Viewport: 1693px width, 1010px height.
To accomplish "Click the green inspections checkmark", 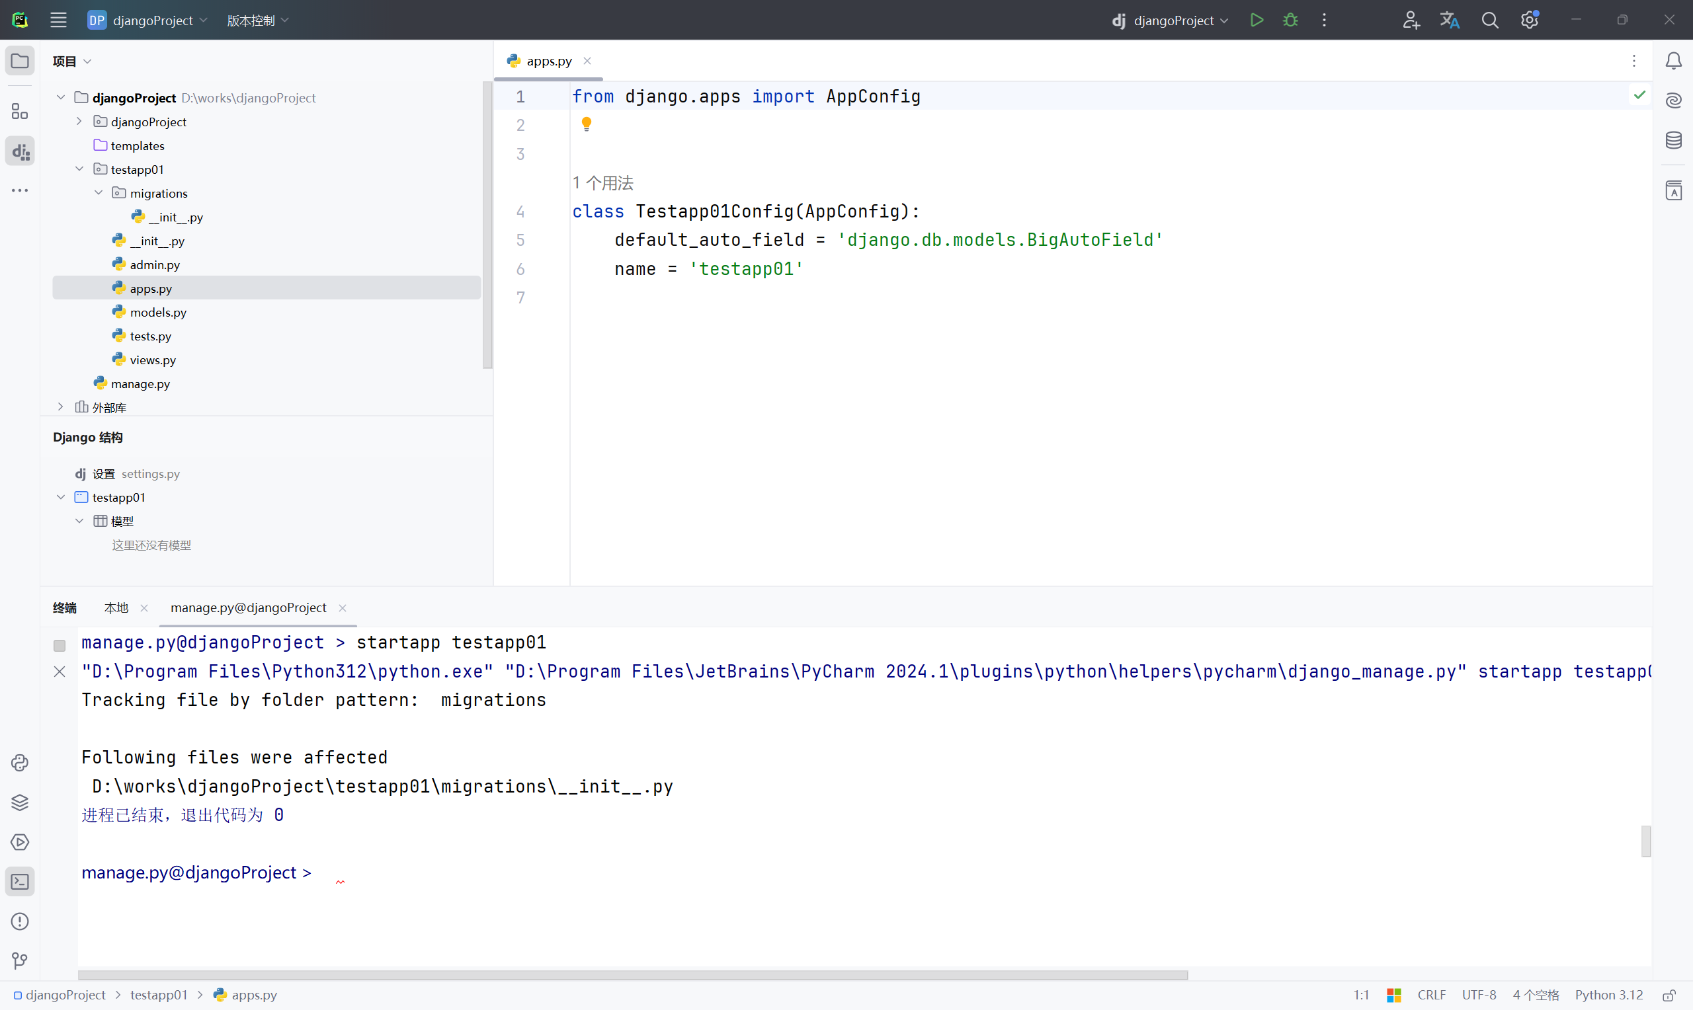I will click(1639, 95).
